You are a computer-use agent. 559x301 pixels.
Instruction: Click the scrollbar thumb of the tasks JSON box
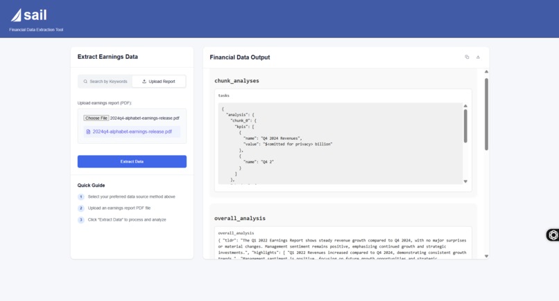tap(465, 126)
